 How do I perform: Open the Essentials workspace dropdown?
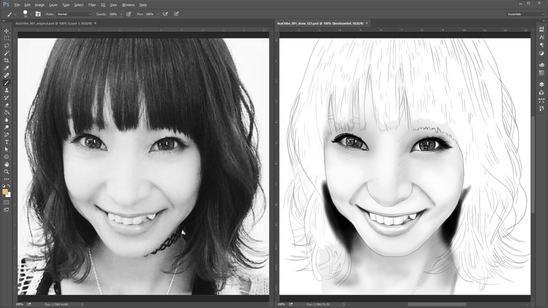click(x=526, y=14)
